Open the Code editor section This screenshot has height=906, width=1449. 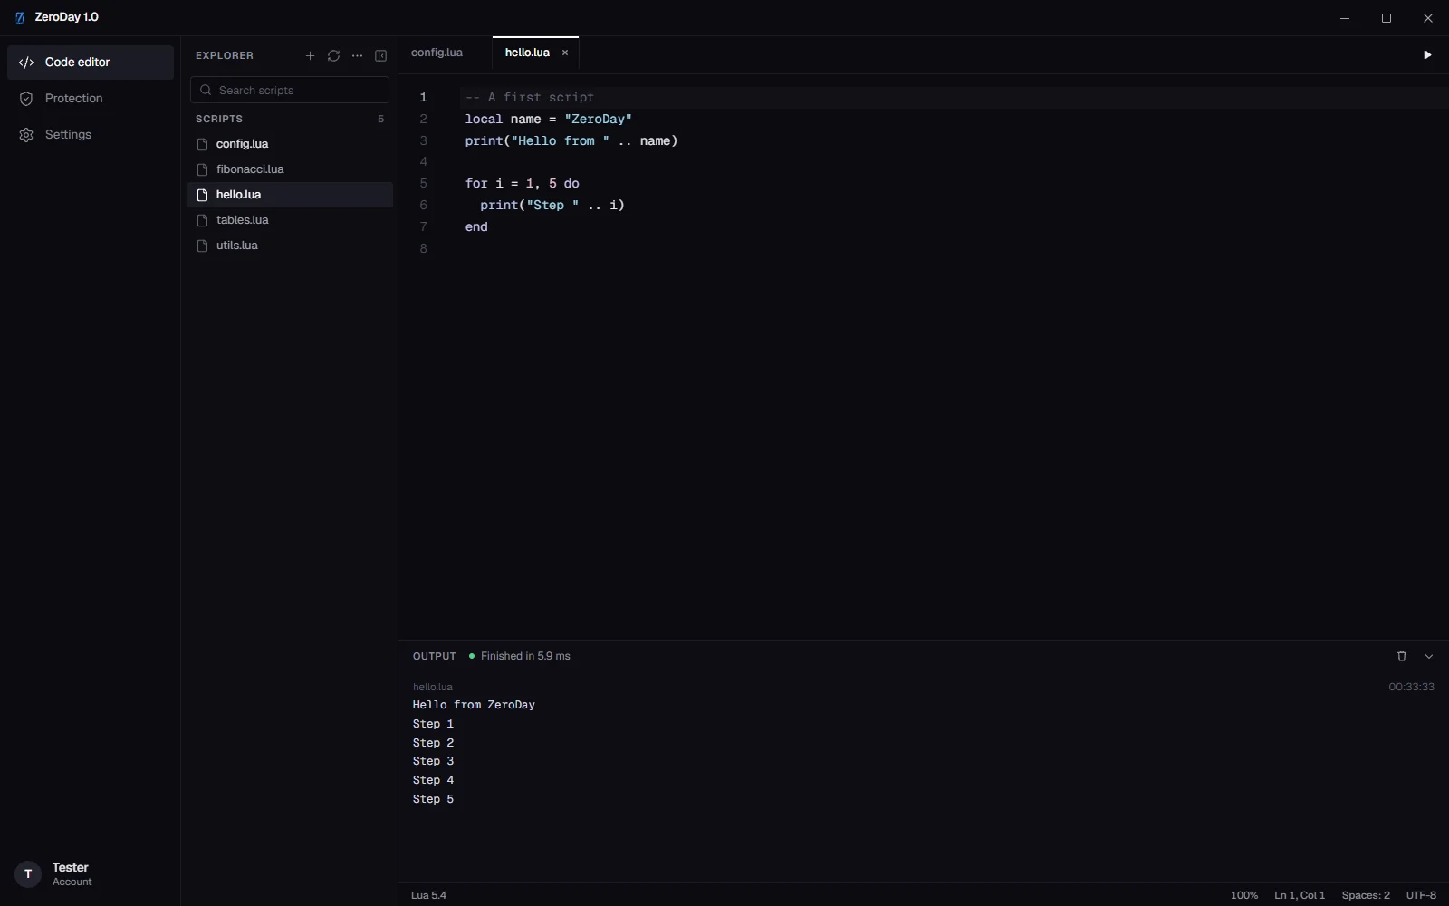pos(91,63)
